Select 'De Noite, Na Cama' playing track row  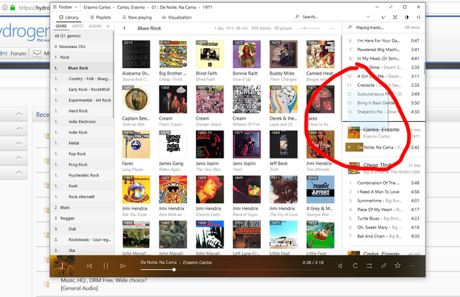pos(384,147)
